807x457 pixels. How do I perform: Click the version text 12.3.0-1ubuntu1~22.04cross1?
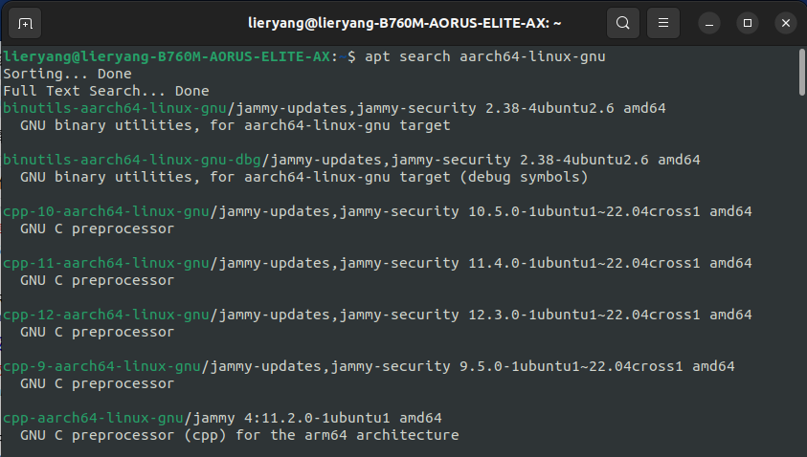pos(584,315)
